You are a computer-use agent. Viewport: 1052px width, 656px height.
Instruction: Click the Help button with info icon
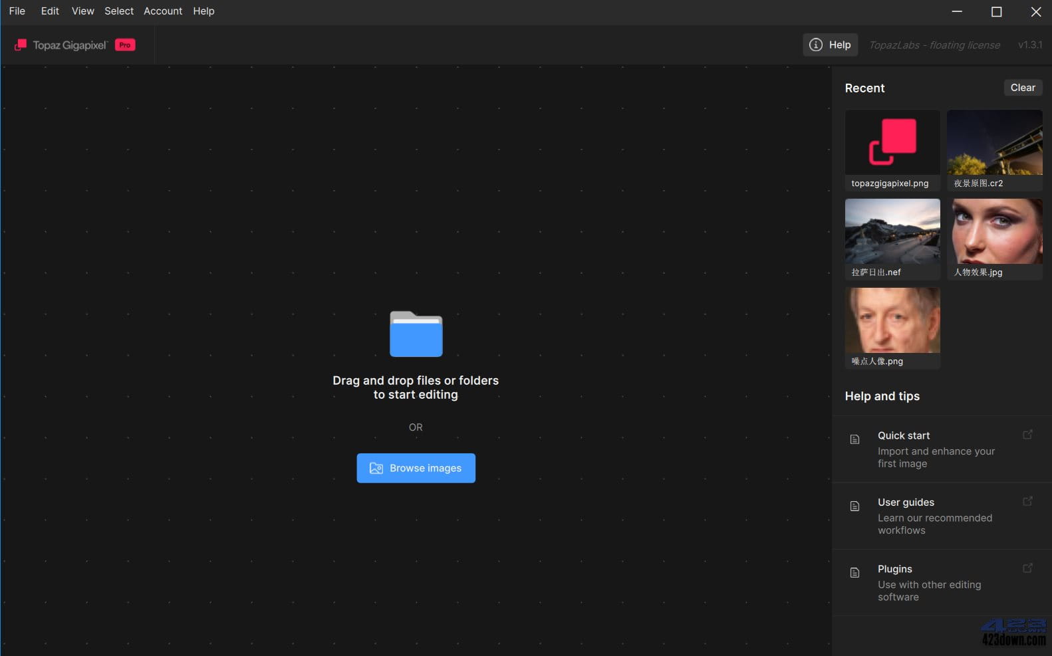(x=830, y=45)
